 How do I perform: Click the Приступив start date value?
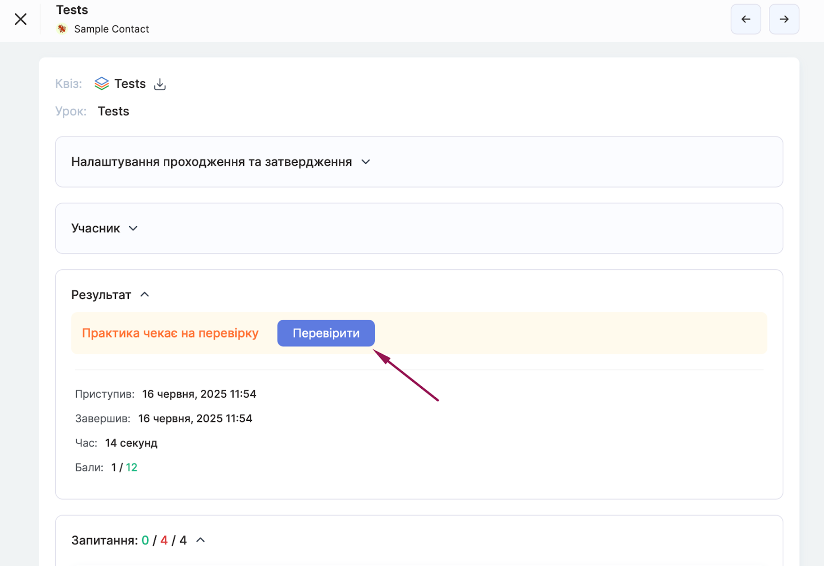pyautogui.click(x=199, y=394)
